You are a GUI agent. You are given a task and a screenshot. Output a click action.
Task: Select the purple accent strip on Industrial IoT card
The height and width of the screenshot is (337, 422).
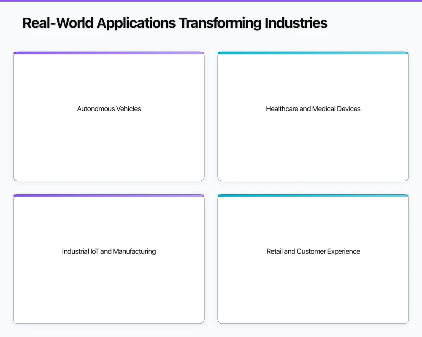click(109, 195)
